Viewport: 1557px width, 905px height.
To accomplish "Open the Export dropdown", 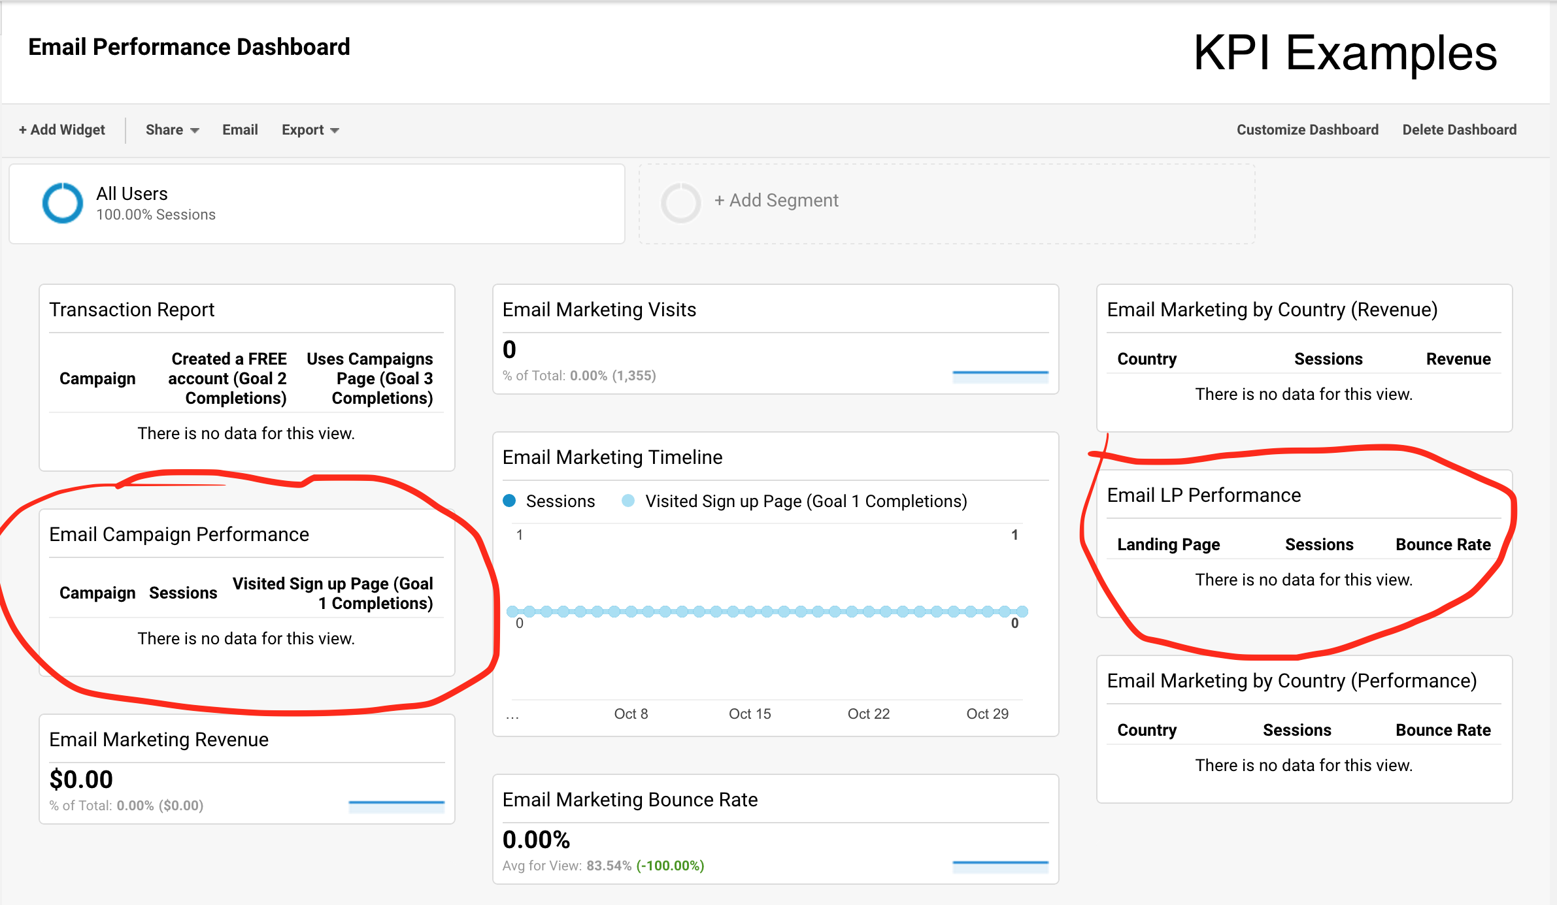I will [309, 129].
